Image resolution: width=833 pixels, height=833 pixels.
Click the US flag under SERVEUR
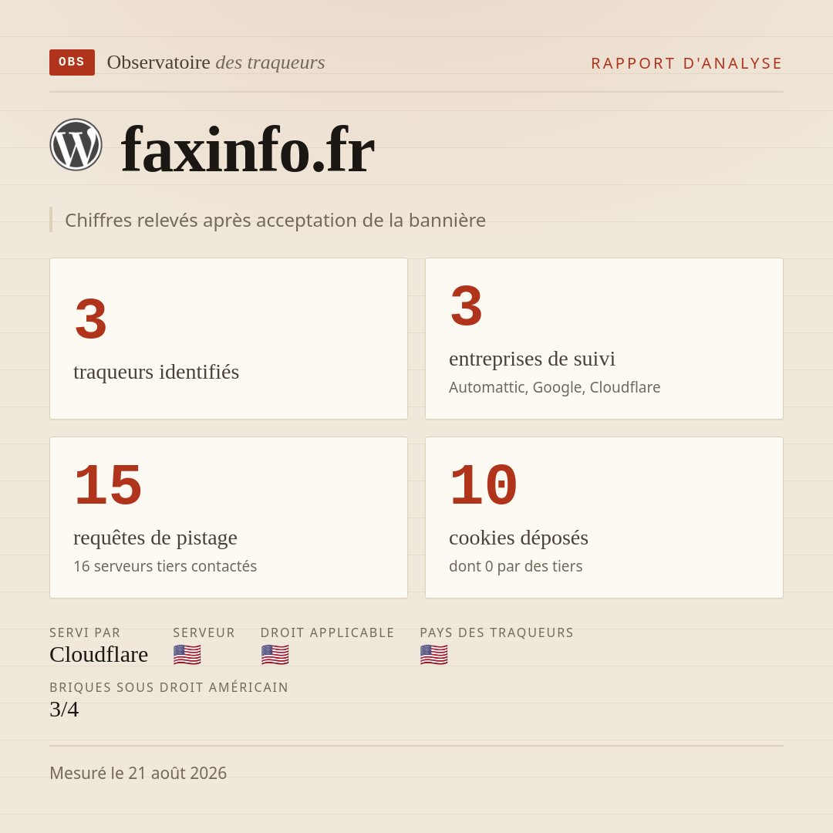coord(187,655)
